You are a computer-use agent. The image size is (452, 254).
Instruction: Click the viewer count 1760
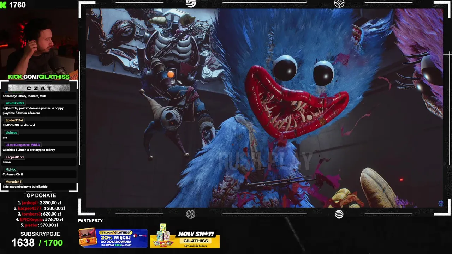17,5
